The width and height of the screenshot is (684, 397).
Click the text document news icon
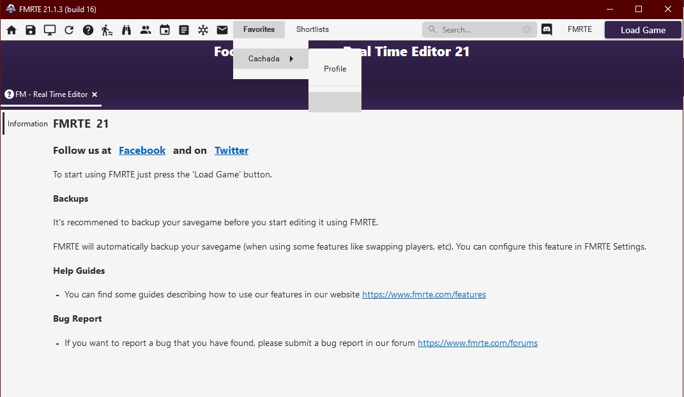(x=184, y=29)
